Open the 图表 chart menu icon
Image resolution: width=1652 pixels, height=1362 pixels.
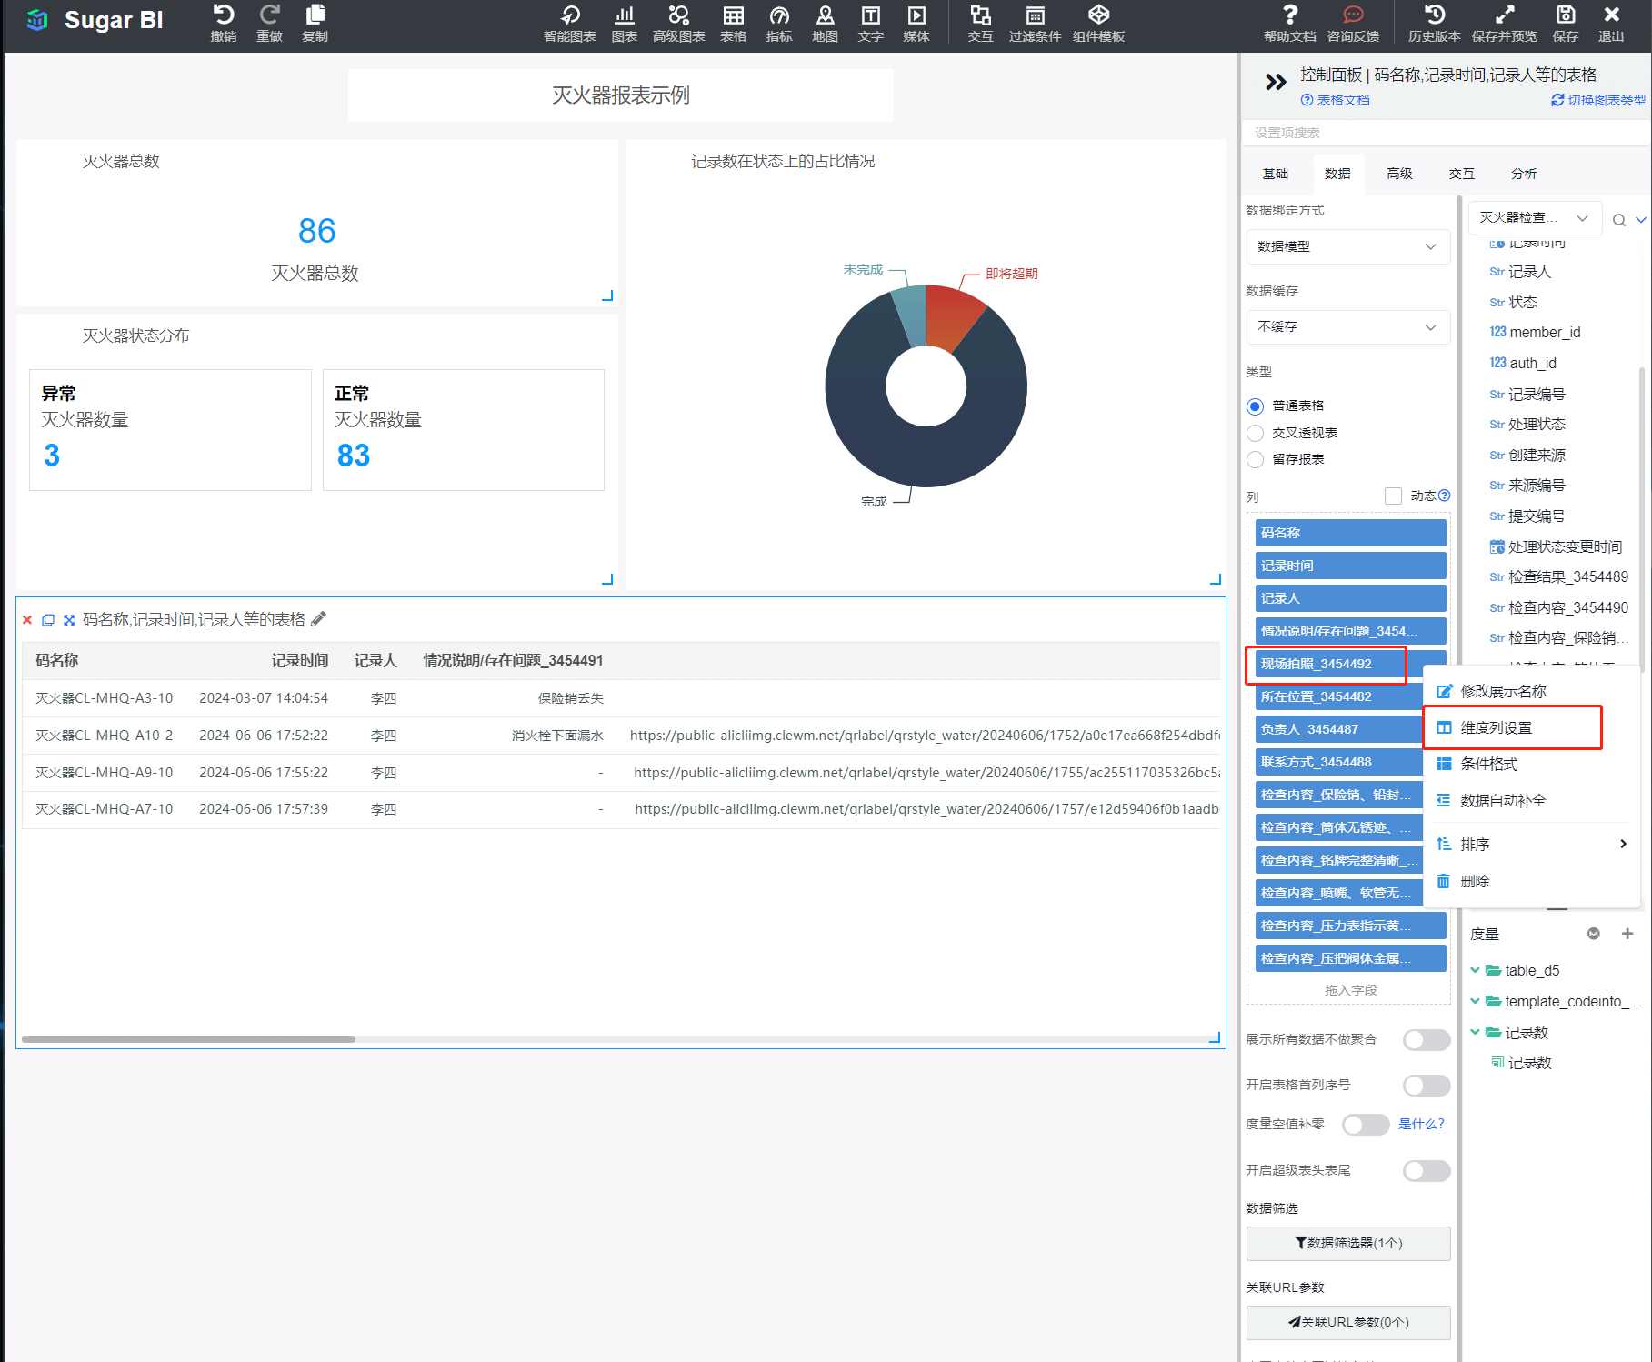click(625, 23)
